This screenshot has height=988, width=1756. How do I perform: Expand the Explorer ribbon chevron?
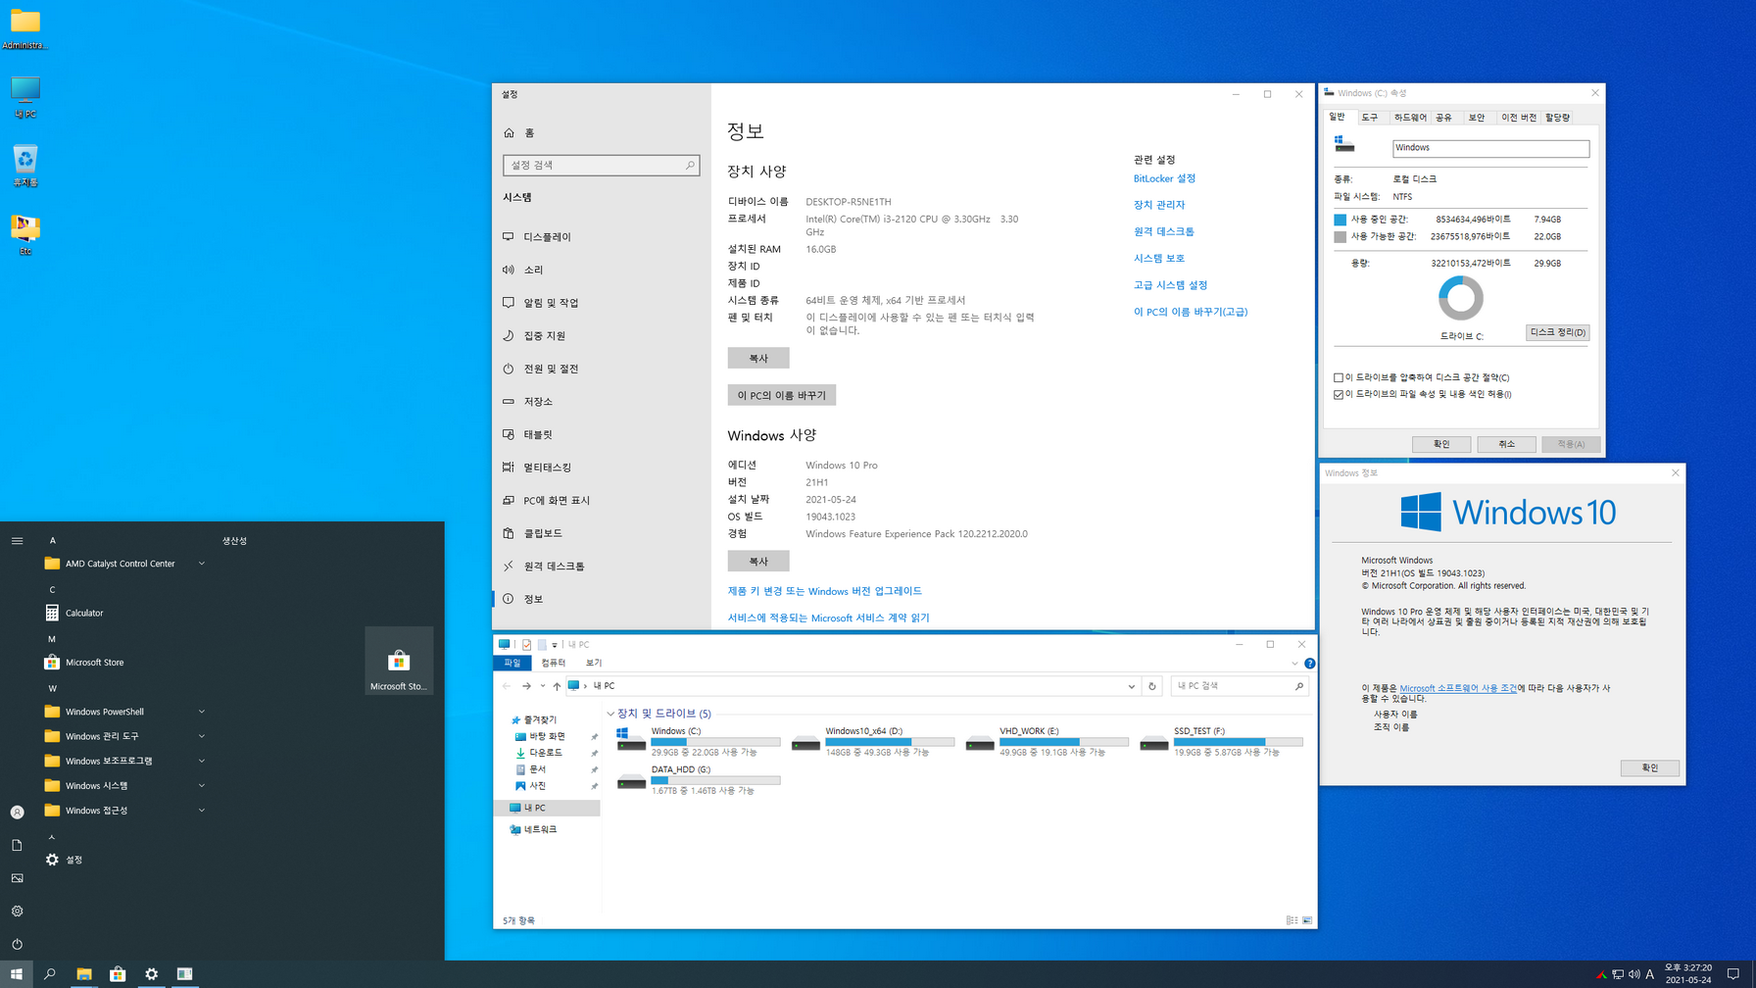click(1294, 664)
